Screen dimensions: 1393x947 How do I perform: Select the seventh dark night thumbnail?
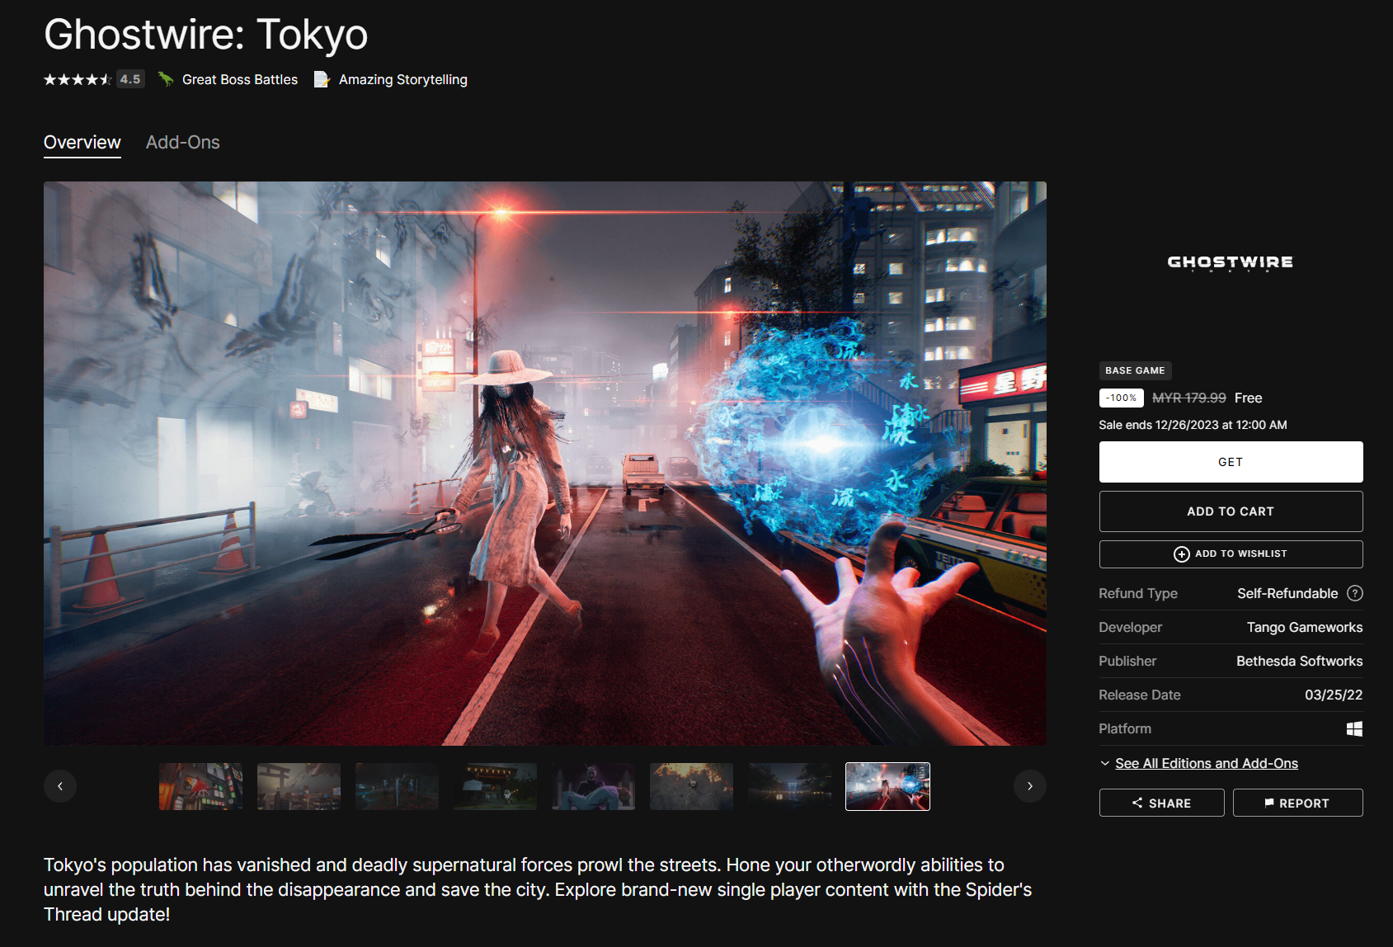[789, 786]
